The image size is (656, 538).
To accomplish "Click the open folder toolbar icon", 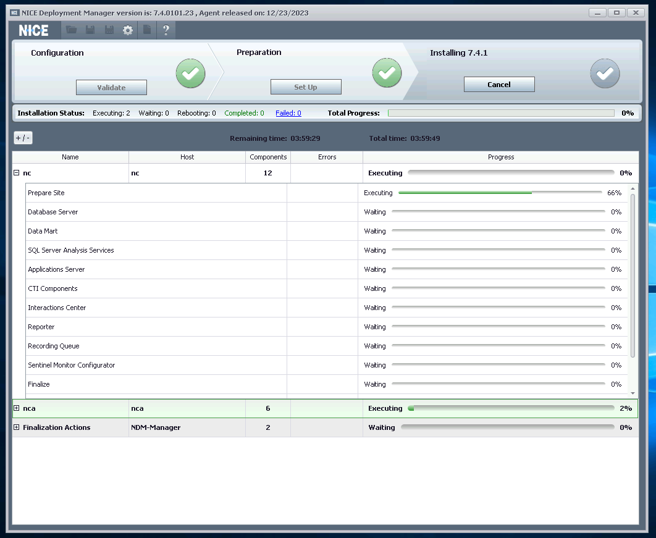I will (72, 30).
